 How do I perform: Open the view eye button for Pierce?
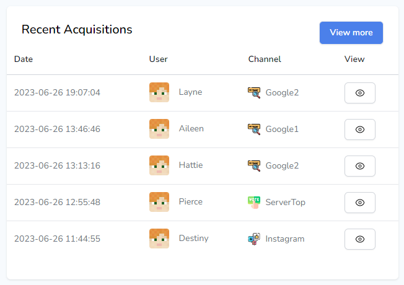click(360, 203)
